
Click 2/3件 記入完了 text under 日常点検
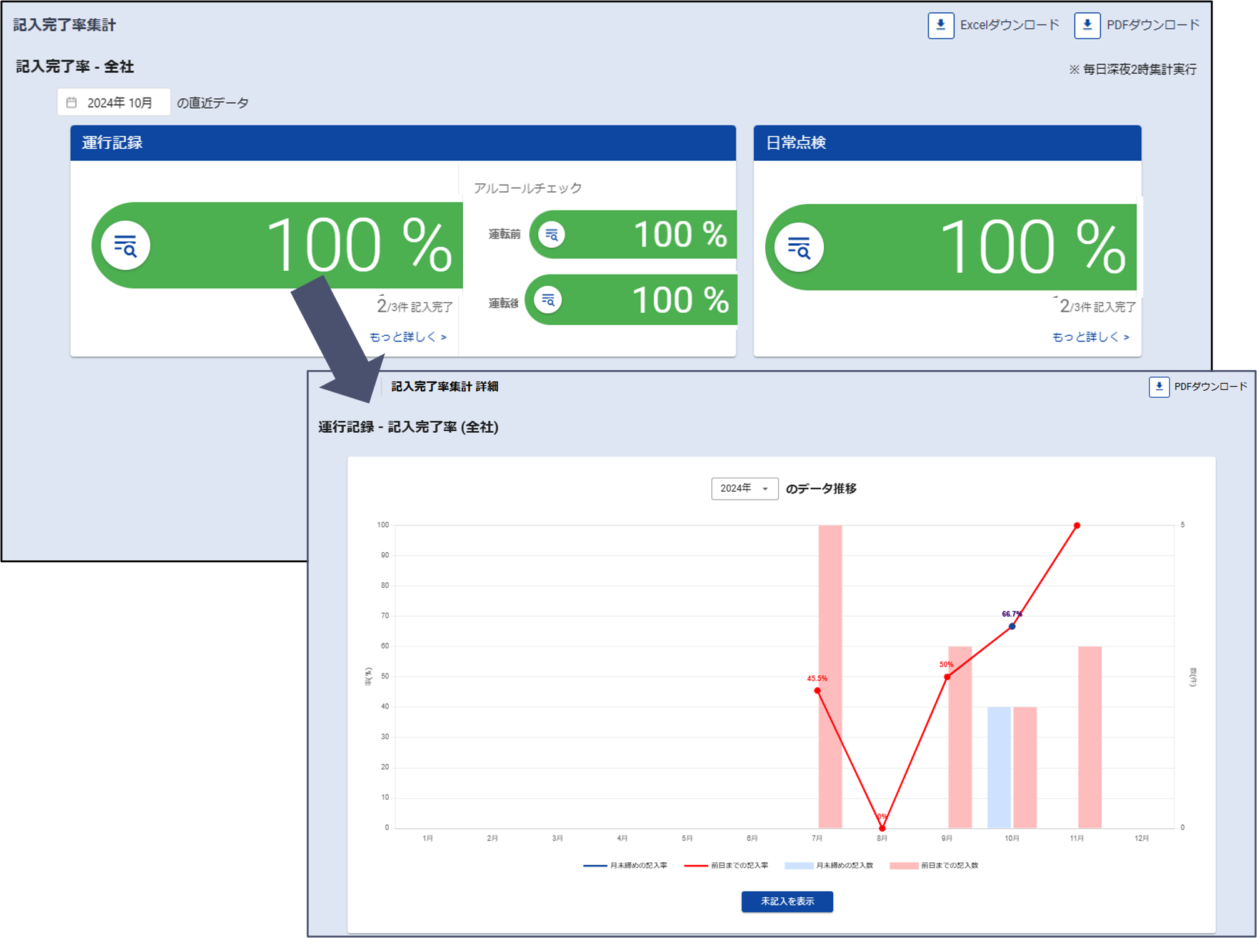click(1097, 306)
